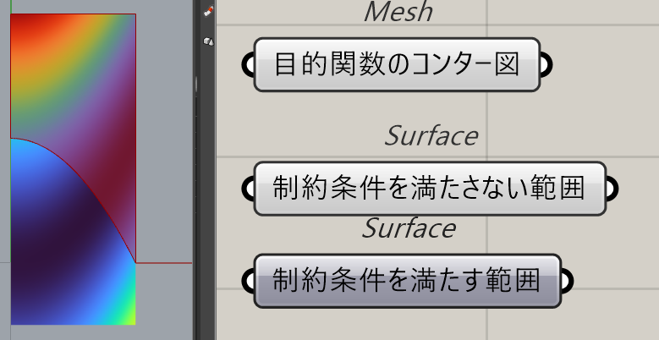659x340 pixels.
Task: Click Surface label above 制約条件を満たす範囲
Action: coord(409,228)
